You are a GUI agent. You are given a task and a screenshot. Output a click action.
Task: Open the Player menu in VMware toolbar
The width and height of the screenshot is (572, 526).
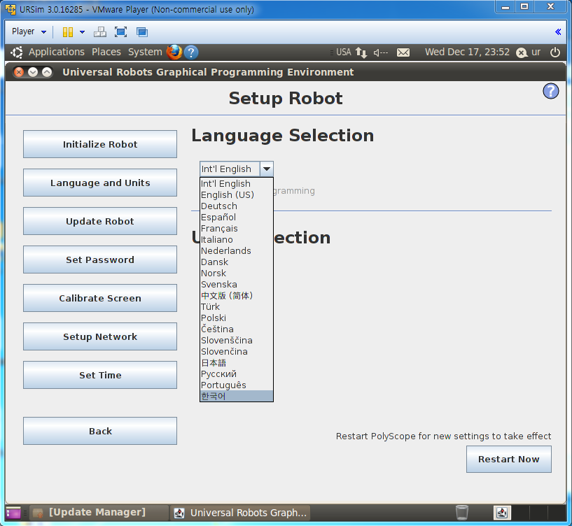pyautogui.click(x=29, y=31)
